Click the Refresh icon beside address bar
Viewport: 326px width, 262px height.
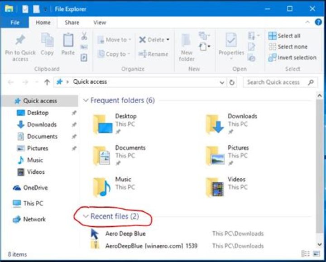click(232, 82)
